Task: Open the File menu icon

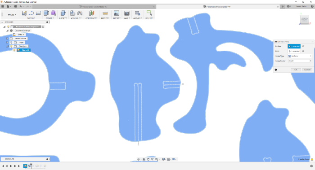Action: [x=8, y=6]
